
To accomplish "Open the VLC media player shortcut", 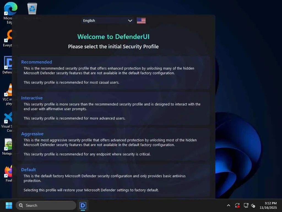I will click(x=8, y=94).
